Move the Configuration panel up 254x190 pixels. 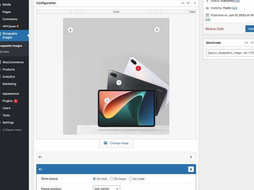coord(183,3)
